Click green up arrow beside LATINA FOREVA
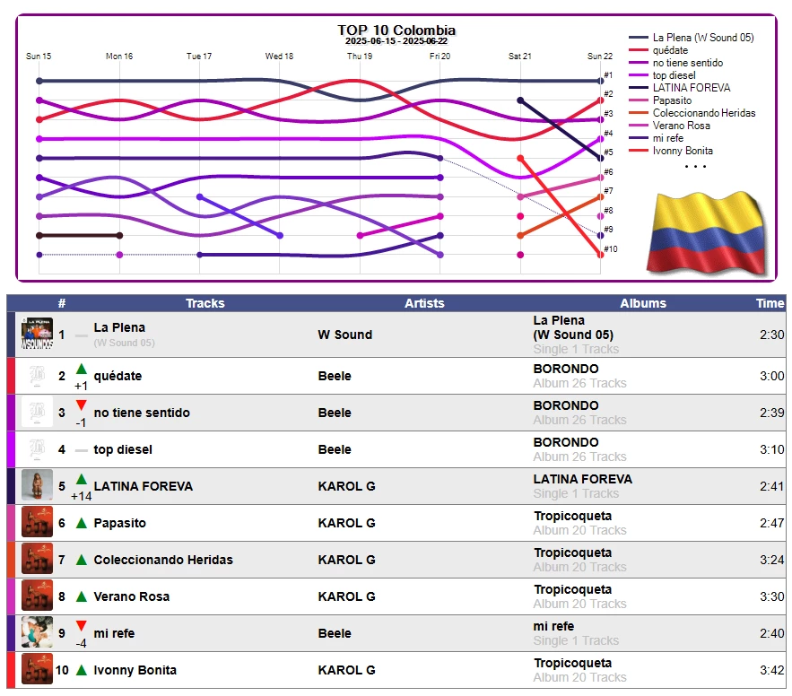Screen dimensions: 792x696 [81, 479]
